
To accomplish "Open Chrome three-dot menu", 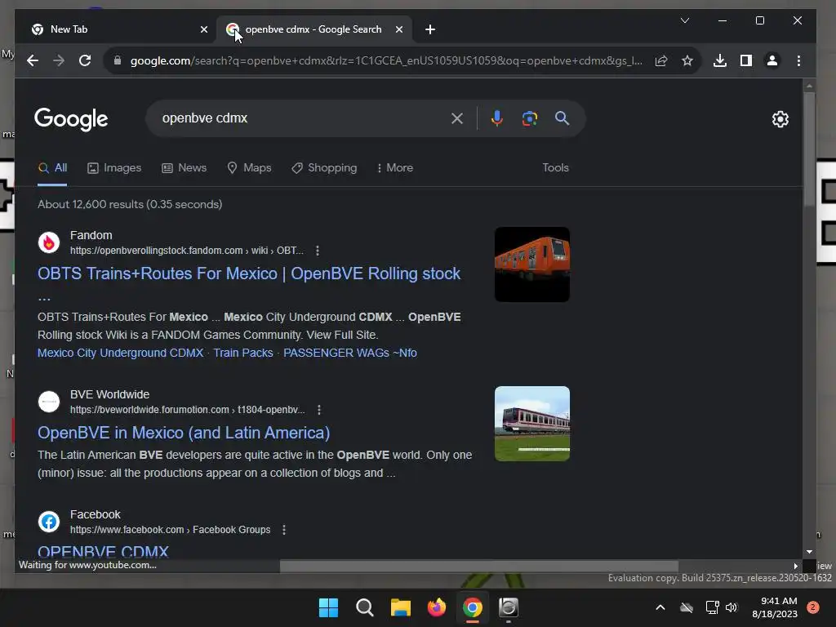I will (798, 60).
